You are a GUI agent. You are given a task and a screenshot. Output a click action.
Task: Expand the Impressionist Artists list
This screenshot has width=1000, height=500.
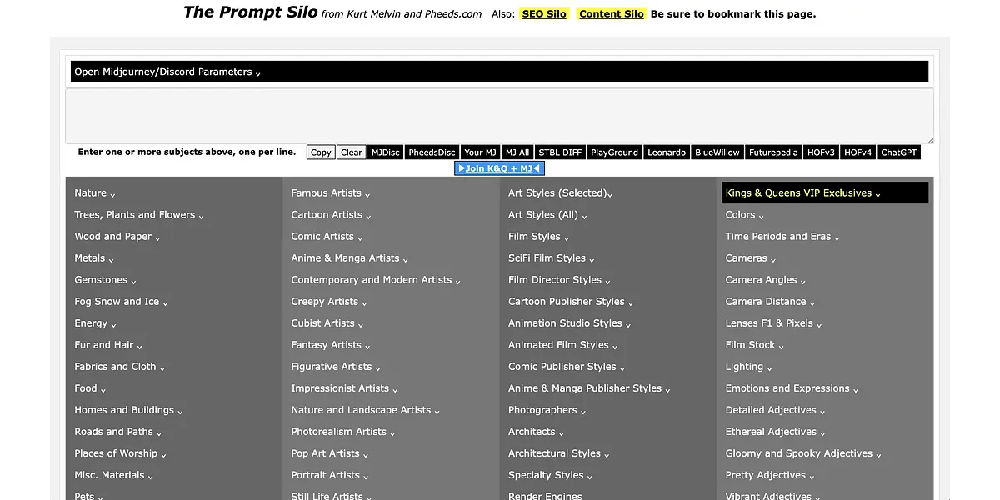click(x=343, y=388)
